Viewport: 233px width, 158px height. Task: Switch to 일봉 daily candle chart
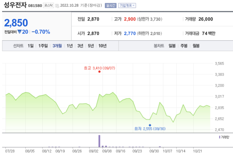coord(172,46)
